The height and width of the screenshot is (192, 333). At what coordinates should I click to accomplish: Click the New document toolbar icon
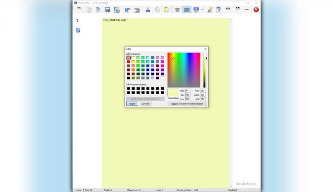[79, 10]
